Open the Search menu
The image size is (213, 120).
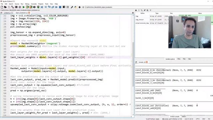click(11, 4)
